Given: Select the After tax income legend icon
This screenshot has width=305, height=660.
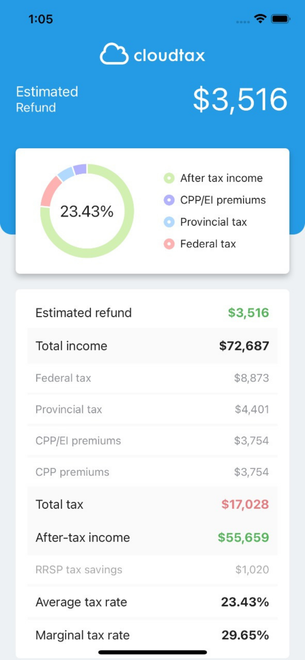Looking at the screenshot, I should [169, 178].
